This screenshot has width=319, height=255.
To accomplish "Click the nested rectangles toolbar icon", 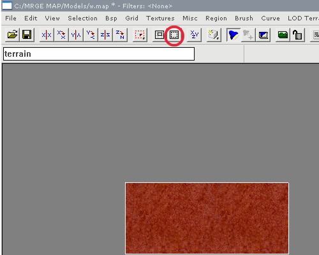I will (x=159, y=35).
